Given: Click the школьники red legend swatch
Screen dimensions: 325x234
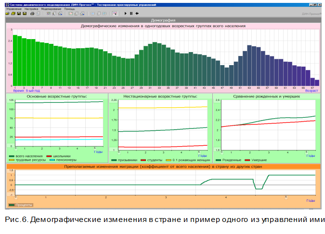Looking at the screenshot, I should [x=49, y=156].
